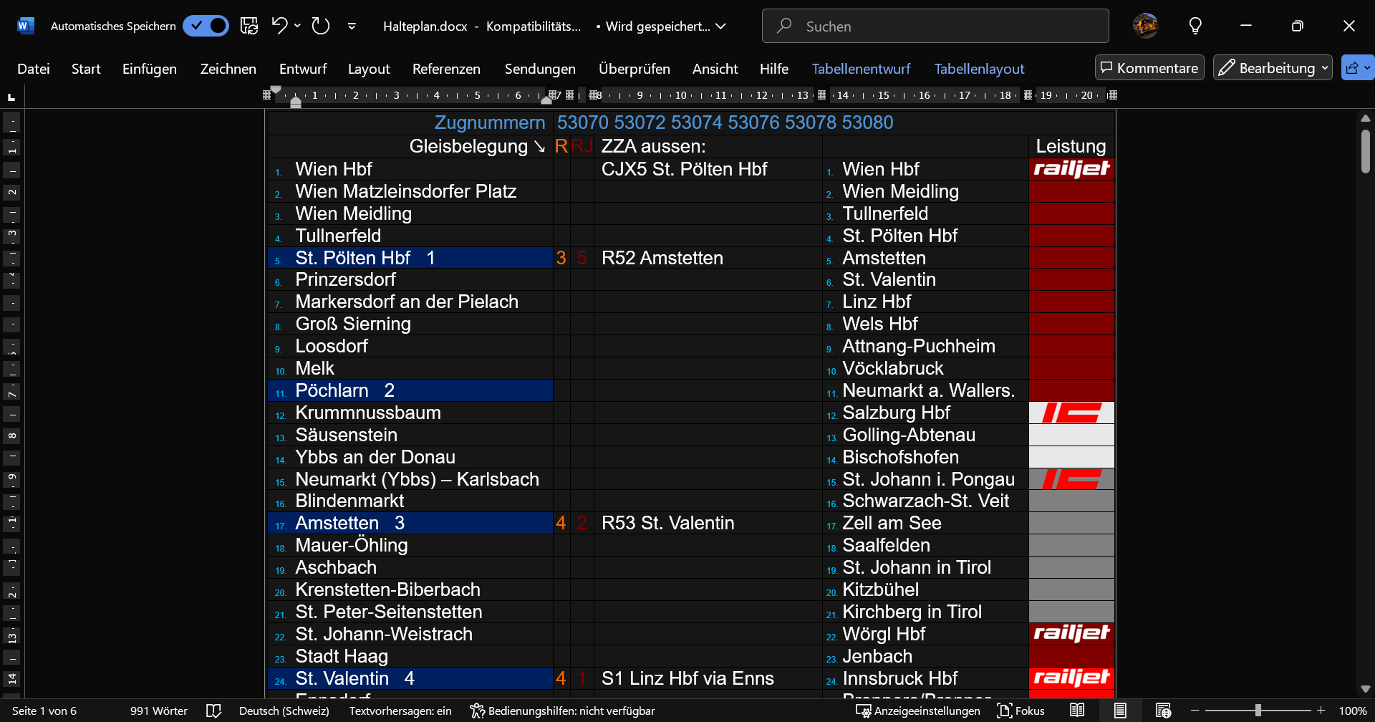1375x722 pixels.
Task: Click the S1 Linz Hbf via Enns cell
Action: 708,678
